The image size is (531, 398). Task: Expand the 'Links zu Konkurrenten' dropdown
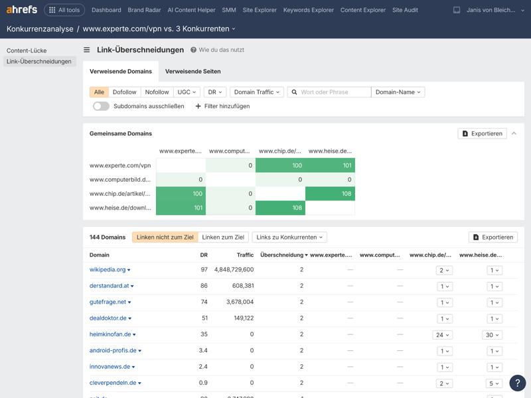pos(289,237)
